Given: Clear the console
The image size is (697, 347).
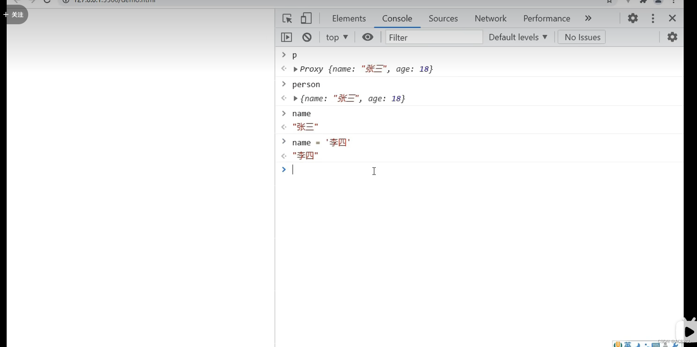Looking at the screenshot, I should [307, 37].
